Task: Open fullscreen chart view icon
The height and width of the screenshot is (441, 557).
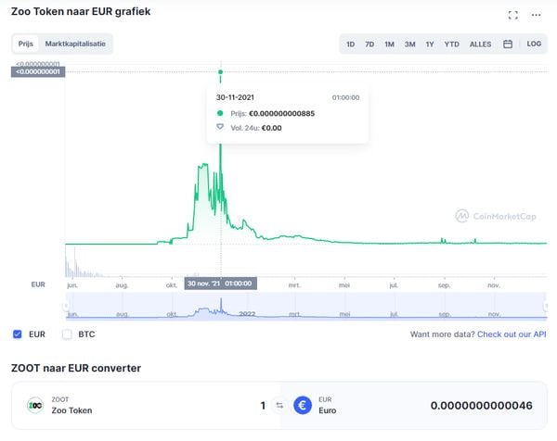Action: point(512,15)
